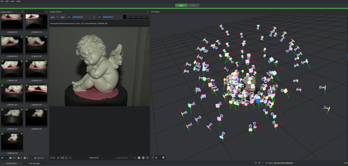Switch to the Graph Editor tab
This screenshot has height=166, width=348.
pos(12,163)
